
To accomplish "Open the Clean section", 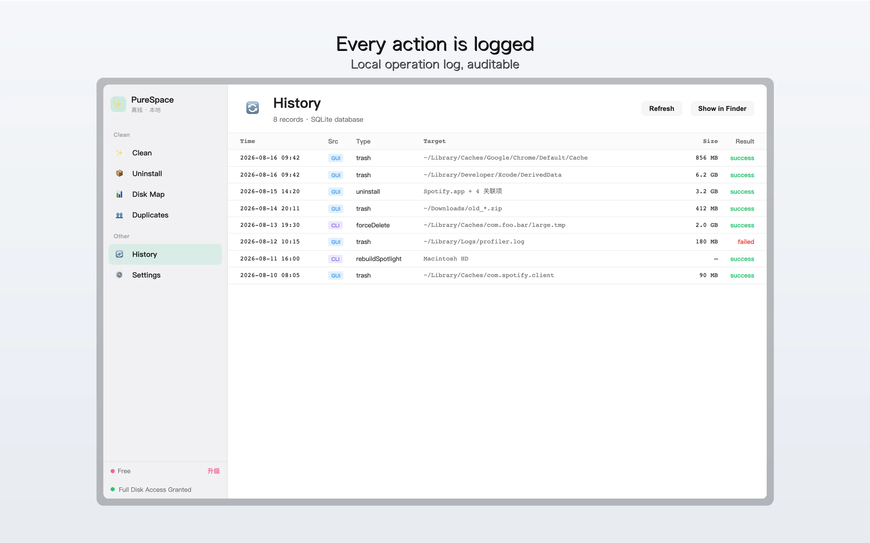I will [x=165, y=153].
